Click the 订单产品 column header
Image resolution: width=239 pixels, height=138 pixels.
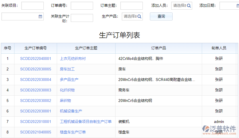pos(158,48)
